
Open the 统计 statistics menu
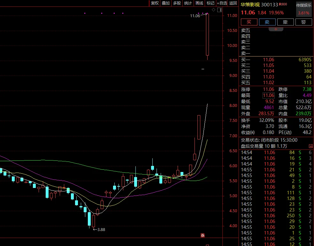pos(188,3)
